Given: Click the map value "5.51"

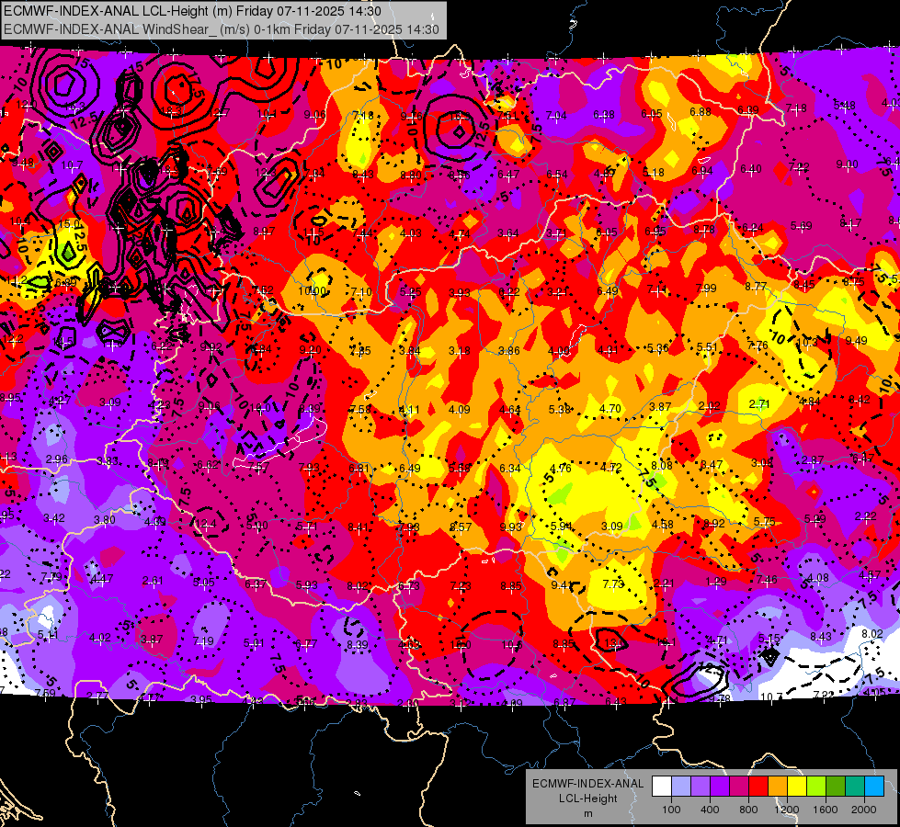Looking at the screenshot, I should pyautogui.click(x=707, y=347).
